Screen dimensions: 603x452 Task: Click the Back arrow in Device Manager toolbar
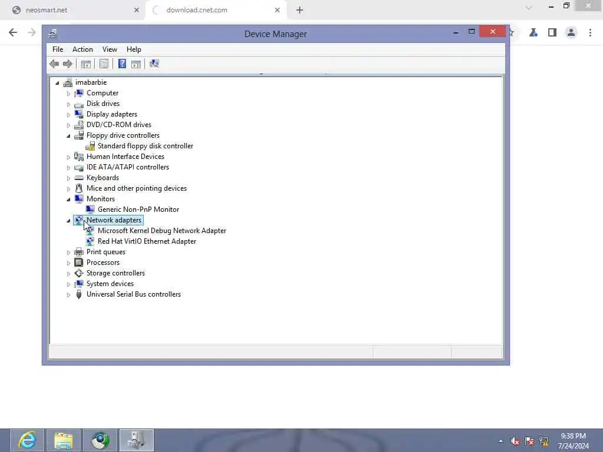click(x=54, y=64)
